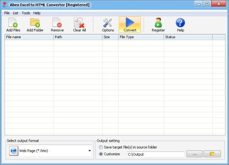Sort by the File name column header
This screenshot has width=229, height=165.
(x=29, y=37)
